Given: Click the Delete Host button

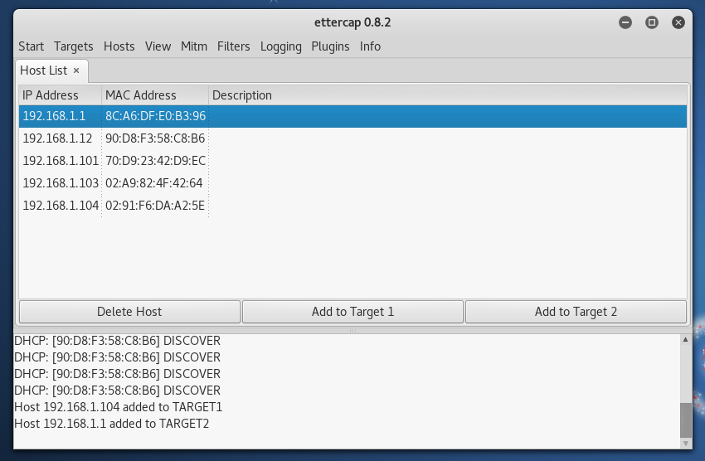Looking at the screenshot, I should (x=129, y=312).
